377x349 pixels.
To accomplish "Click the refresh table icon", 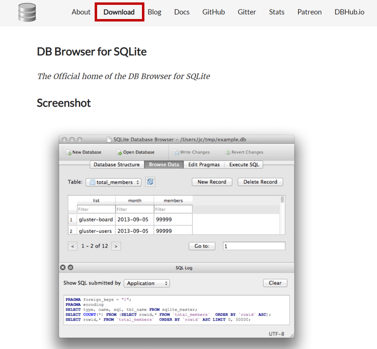I will tap(150, 182).
